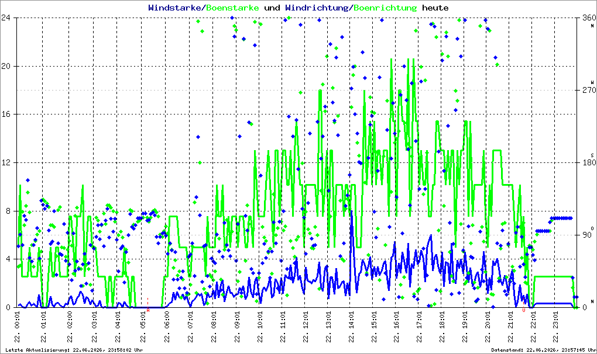Click the red sunset marker "U" on the time axis
The image size is (597, 354).
[523, 310]
